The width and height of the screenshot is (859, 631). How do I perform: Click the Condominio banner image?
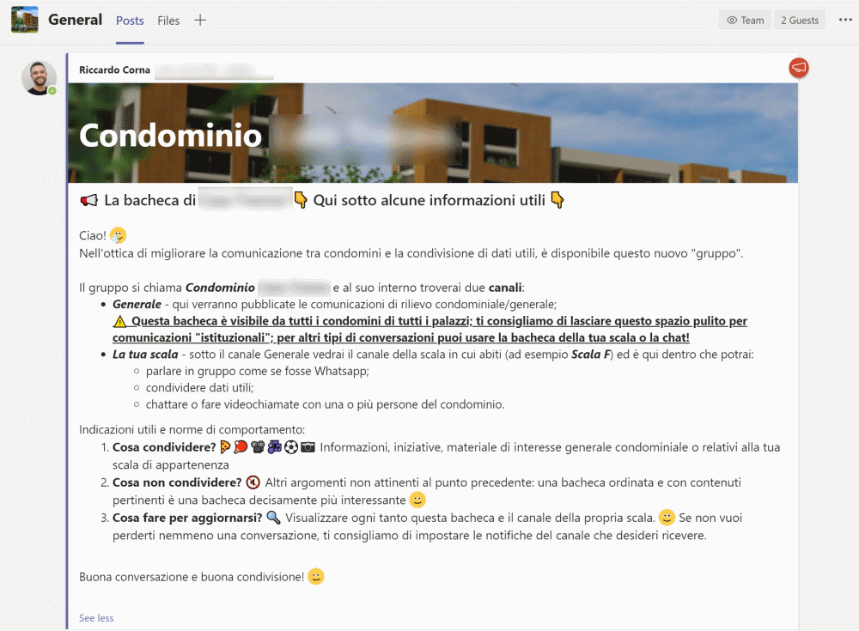point(433,132)
